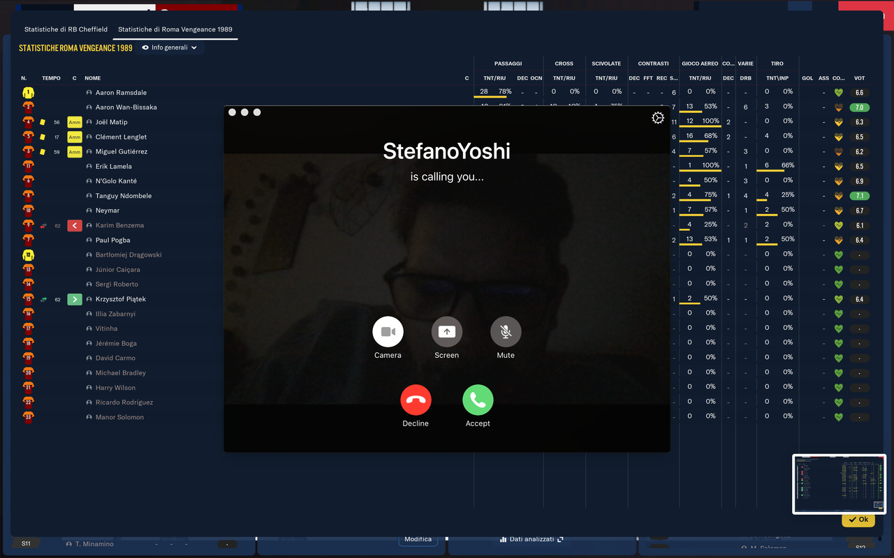Click the person icon beside Erik Lamela
Viewport: 894px width, 558px height.
89,167
